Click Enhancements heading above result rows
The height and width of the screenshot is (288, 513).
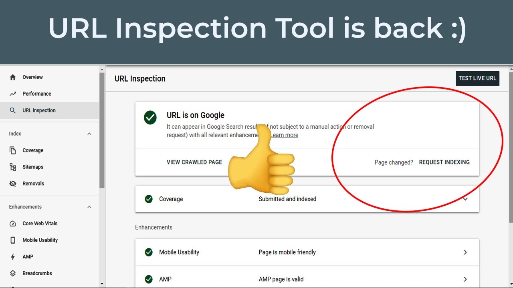point(154,227)
